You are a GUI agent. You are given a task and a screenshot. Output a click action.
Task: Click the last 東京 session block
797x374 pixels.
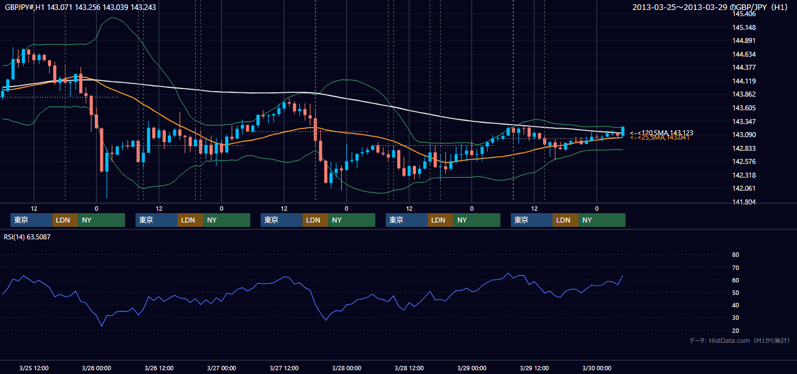[531, 220]
